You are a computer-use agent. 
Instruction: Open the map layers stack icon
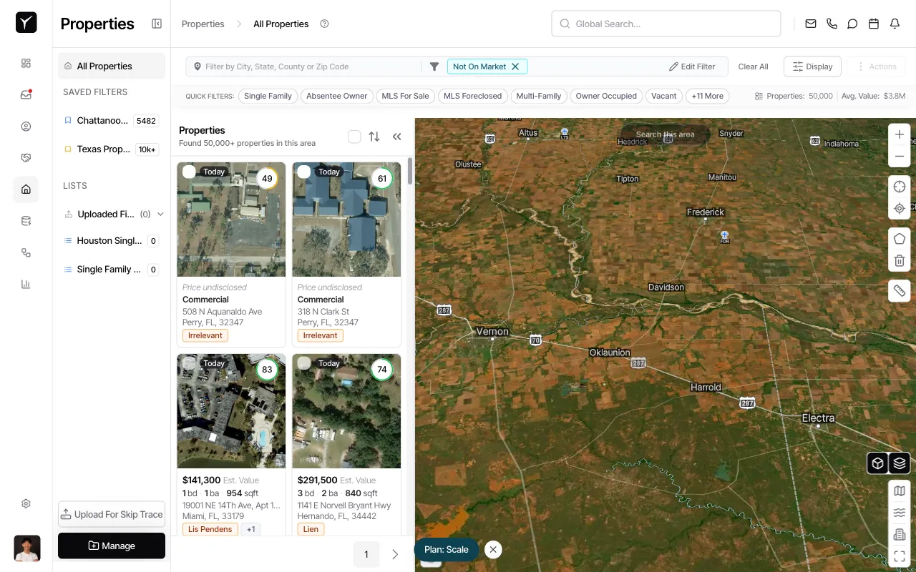[900, 463]
